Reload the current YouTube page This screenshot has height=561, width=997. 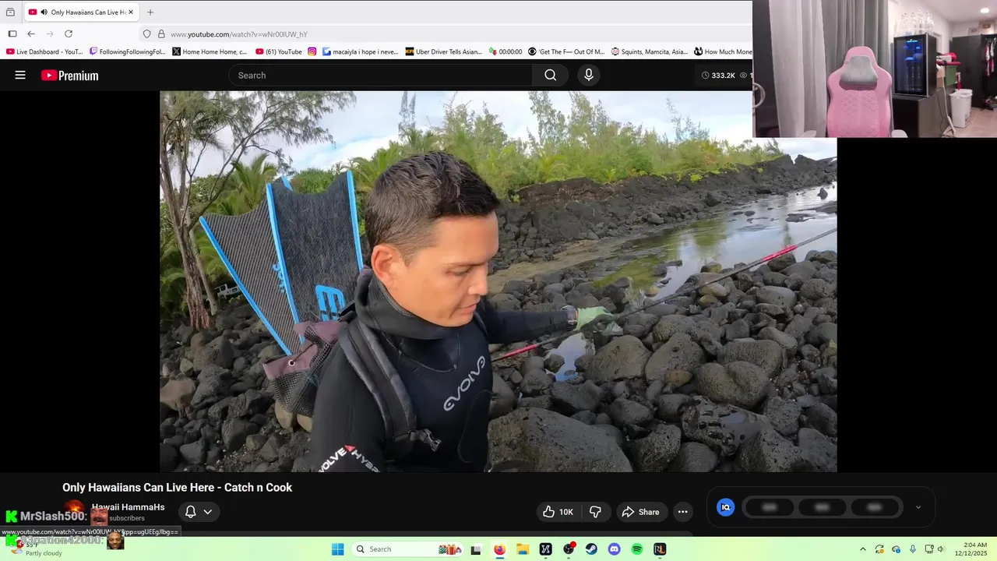click(69, 34)
